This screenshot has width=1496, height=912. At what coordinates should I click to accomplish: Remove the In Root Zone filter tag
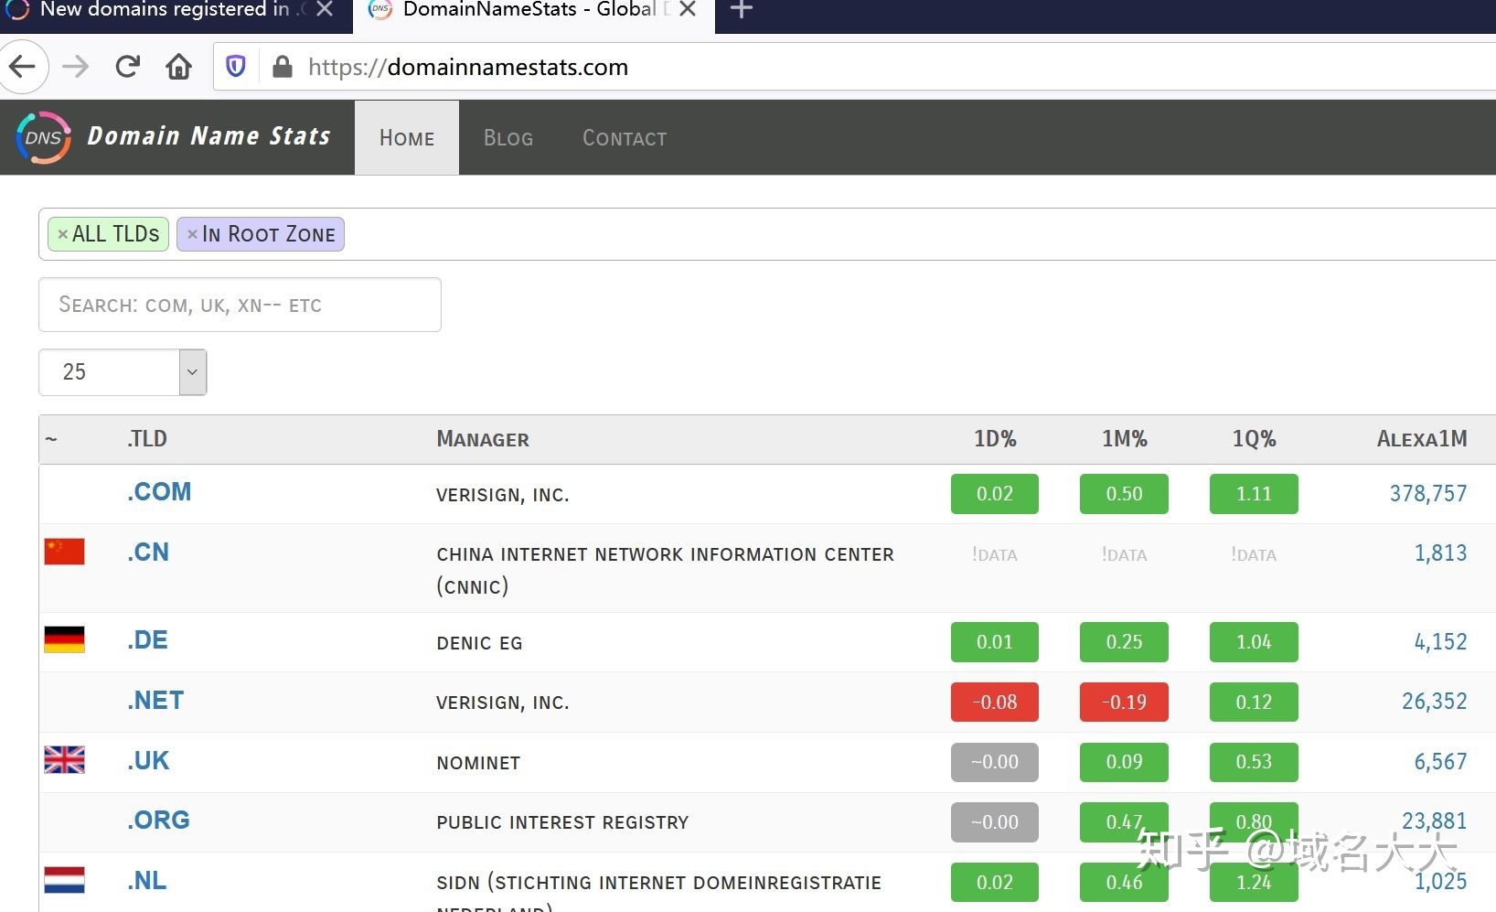(x=192, y=234)
